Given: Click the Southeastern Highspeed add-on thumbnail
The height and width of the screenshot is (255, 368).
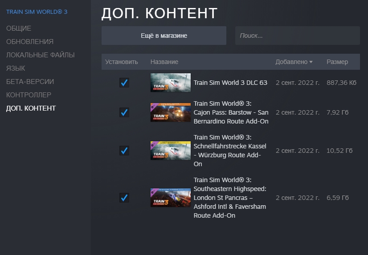Looking at the screenshot, I should coord(170,198).
